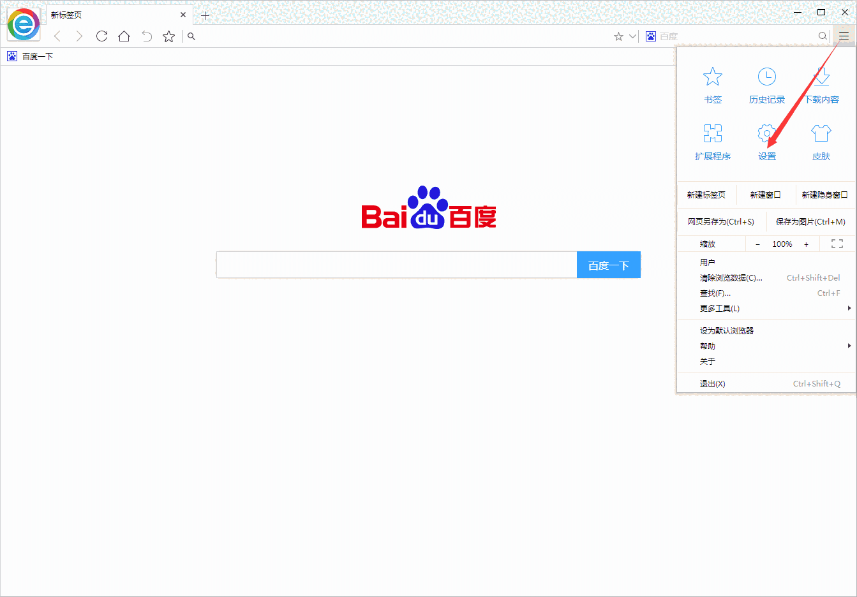The image size is (857, 597).
Task: Open the favorites dropdown next to the star
Action: point(632,36)
